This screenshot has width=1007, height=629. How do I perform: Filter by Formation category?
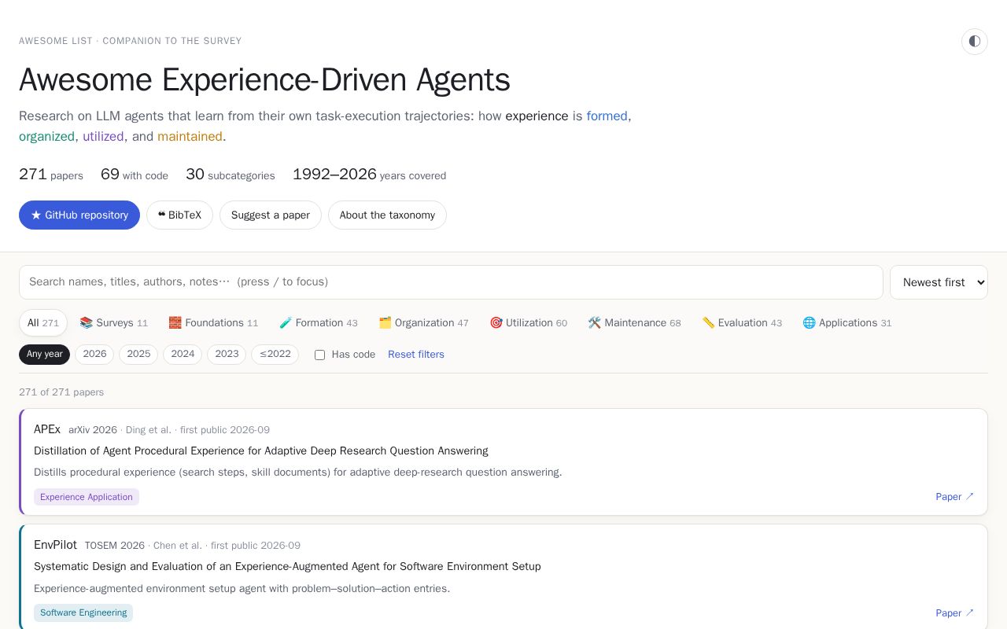click(x=319, y=323)
